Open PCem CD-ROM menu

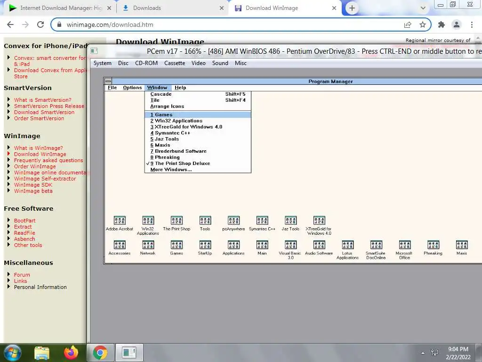(146, 63)
